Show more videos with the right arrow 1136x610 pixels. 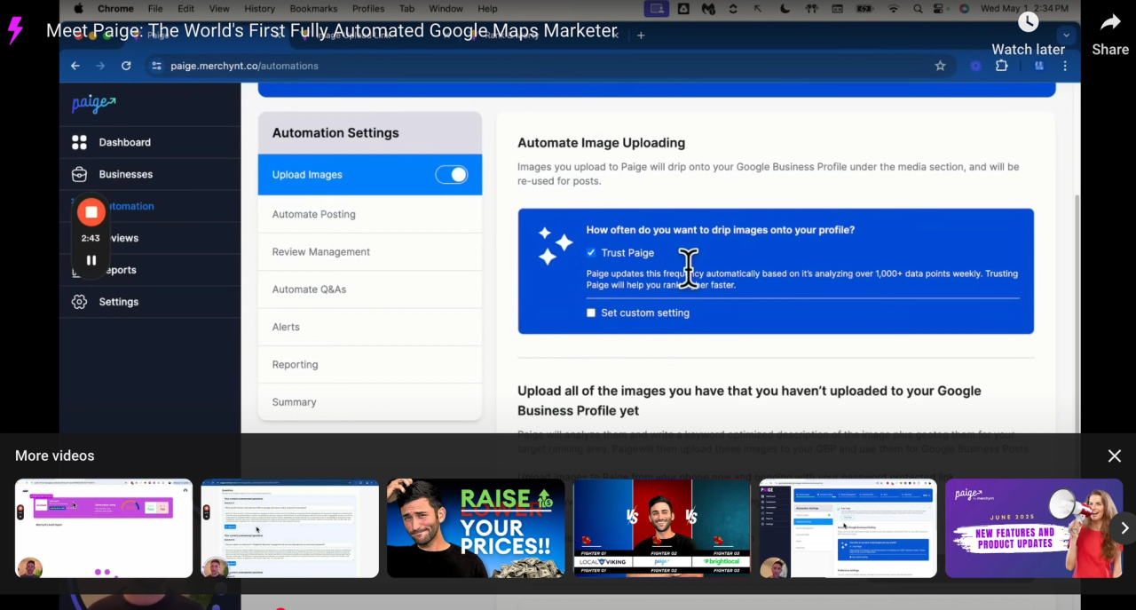point(1124,528)
